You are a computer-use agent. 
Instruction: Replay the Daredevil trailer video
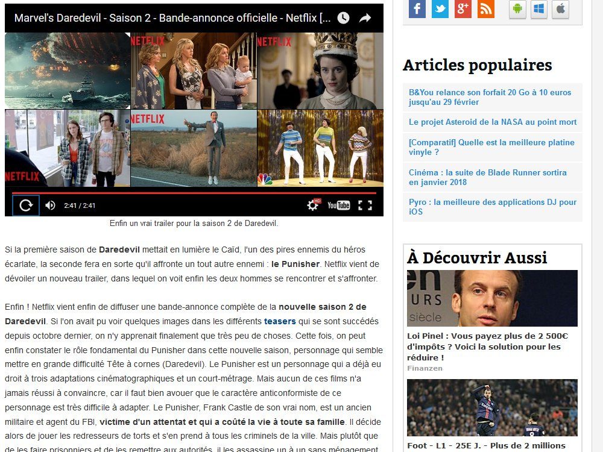pos(26,206)
